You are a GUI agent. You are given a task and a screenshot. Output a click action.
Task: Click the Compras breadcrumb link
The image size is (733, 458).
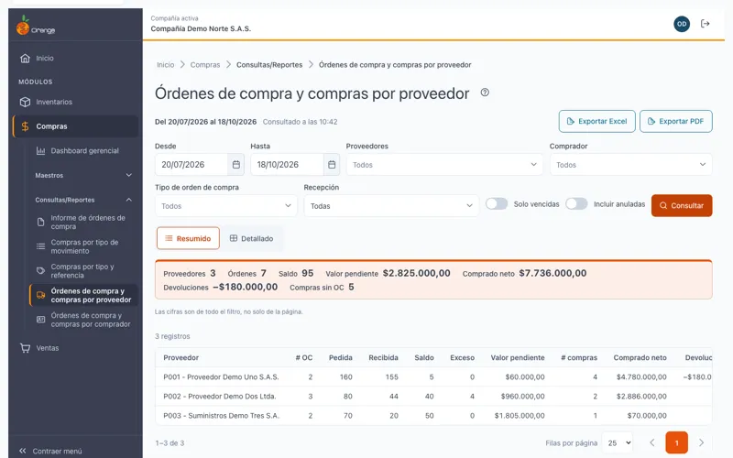coord(204,65)
